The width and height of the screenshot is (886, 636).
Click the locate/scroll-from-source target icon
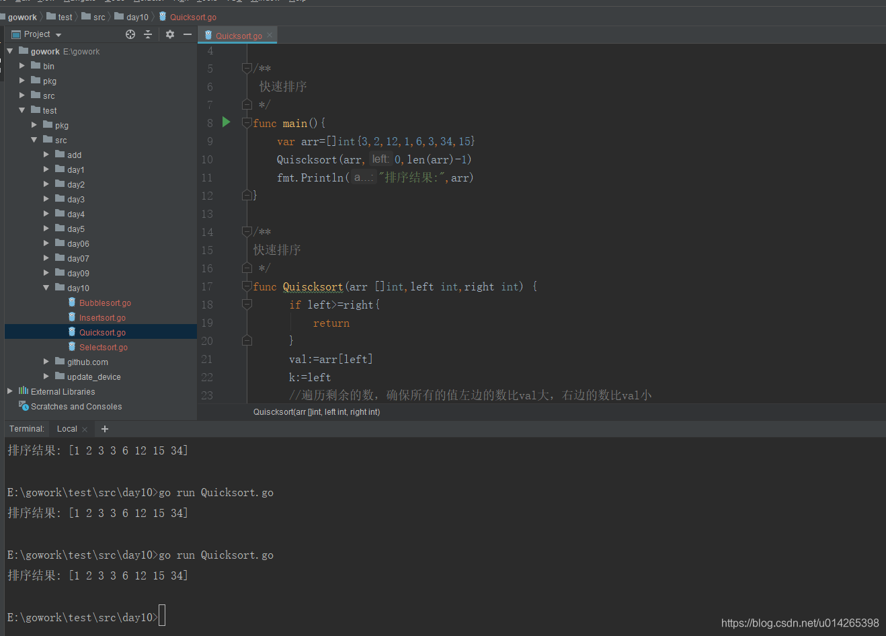coord(130,34)
